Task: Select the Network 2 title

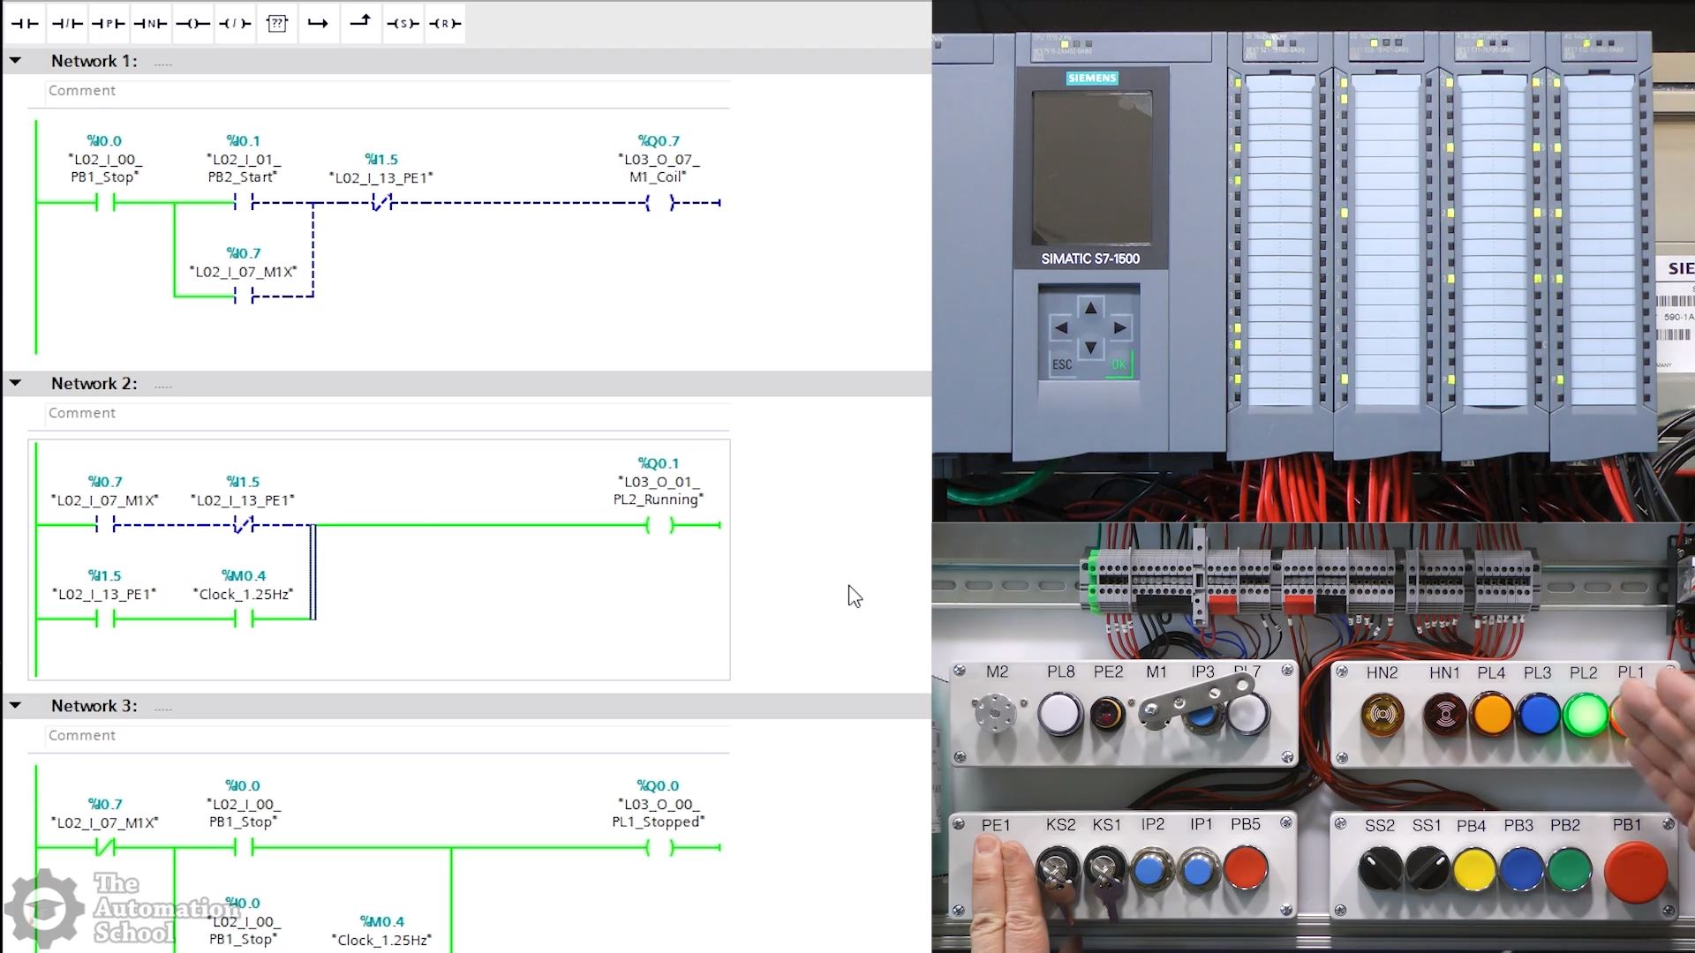Action: (94, 383)
